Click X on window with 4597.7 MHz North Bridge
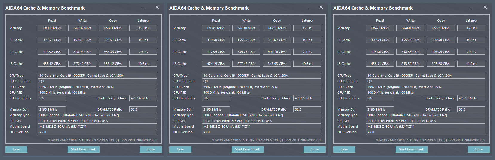The height and width of the screenshot is (160, 495). click(x=485, y=7)
